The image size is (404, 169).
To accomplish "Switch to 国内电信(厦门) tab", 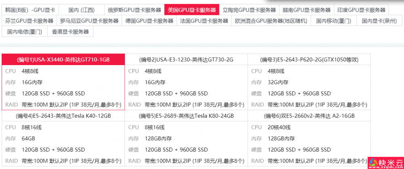I will pos(25,32).
